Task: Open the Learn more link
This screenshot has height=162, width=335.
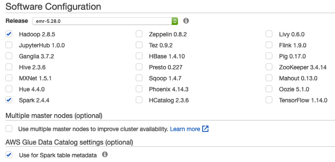Action: tap(185, 129)
